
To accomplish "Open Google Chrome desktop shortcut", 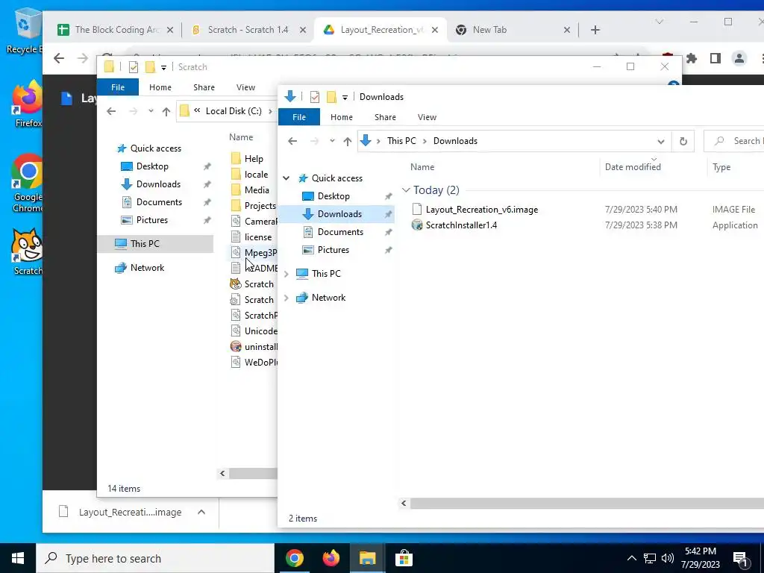I will [x=28, y=183].
